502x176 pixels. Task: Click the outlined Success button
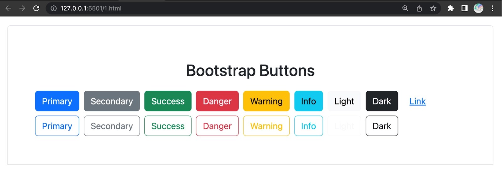click(x=168, y=126)
